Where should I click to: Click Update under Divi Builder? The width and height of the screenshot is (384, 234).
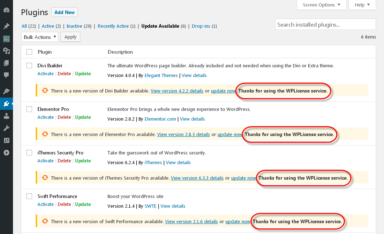point(83,73)
